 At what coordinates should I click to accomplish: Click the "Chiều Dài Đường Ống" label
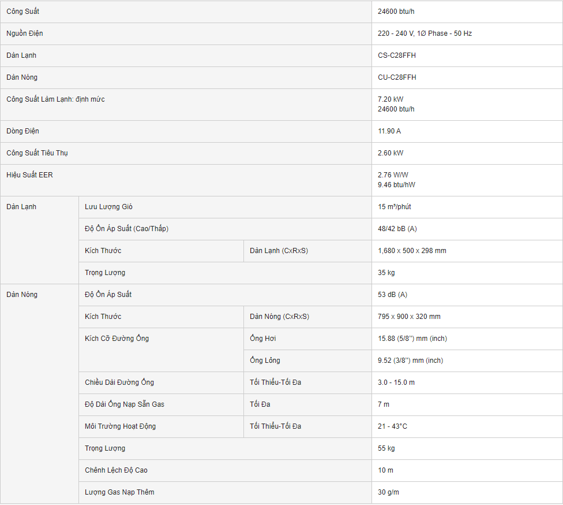pos(119,383)
